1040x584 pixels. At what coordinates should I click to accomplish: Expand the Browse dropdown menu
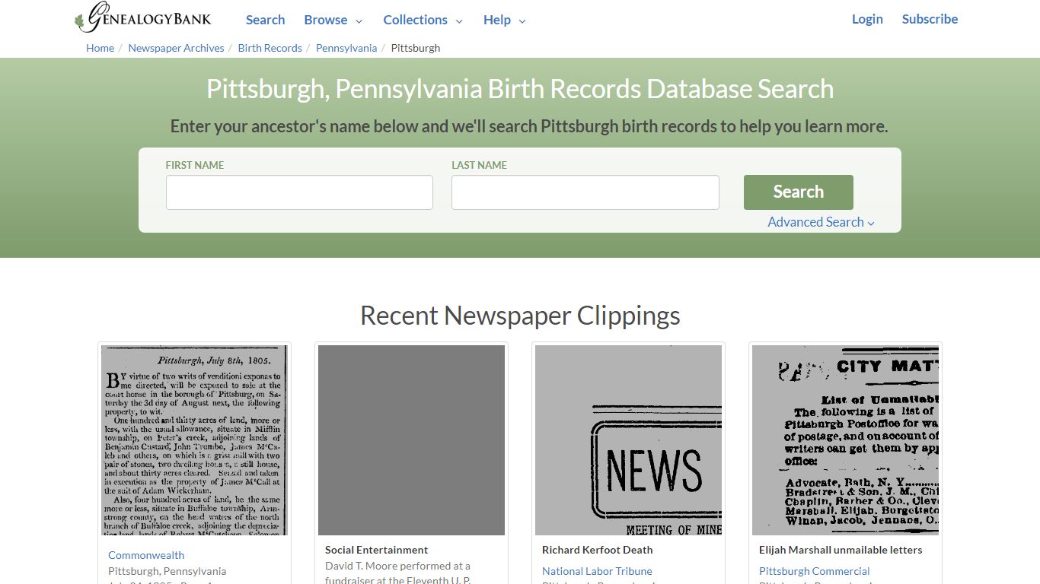pos(333,20)
